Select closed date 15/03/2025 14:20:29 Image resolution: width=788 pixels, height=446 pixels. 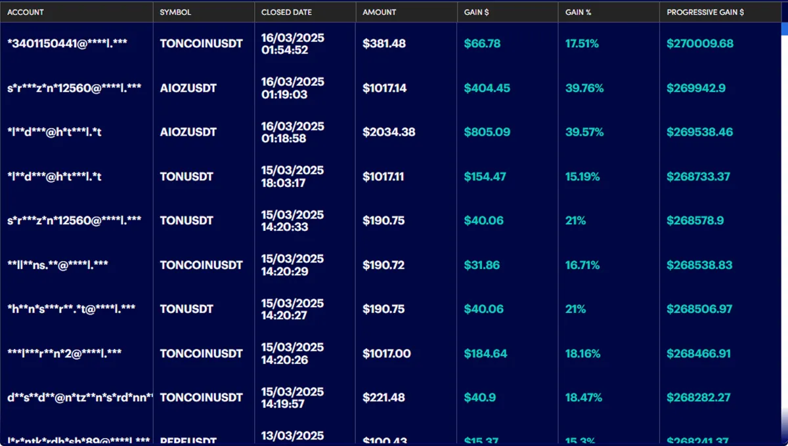click(x=293, y=265)
